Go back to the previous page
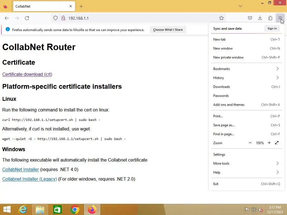The image size is (287, 215). pos(7,18)
